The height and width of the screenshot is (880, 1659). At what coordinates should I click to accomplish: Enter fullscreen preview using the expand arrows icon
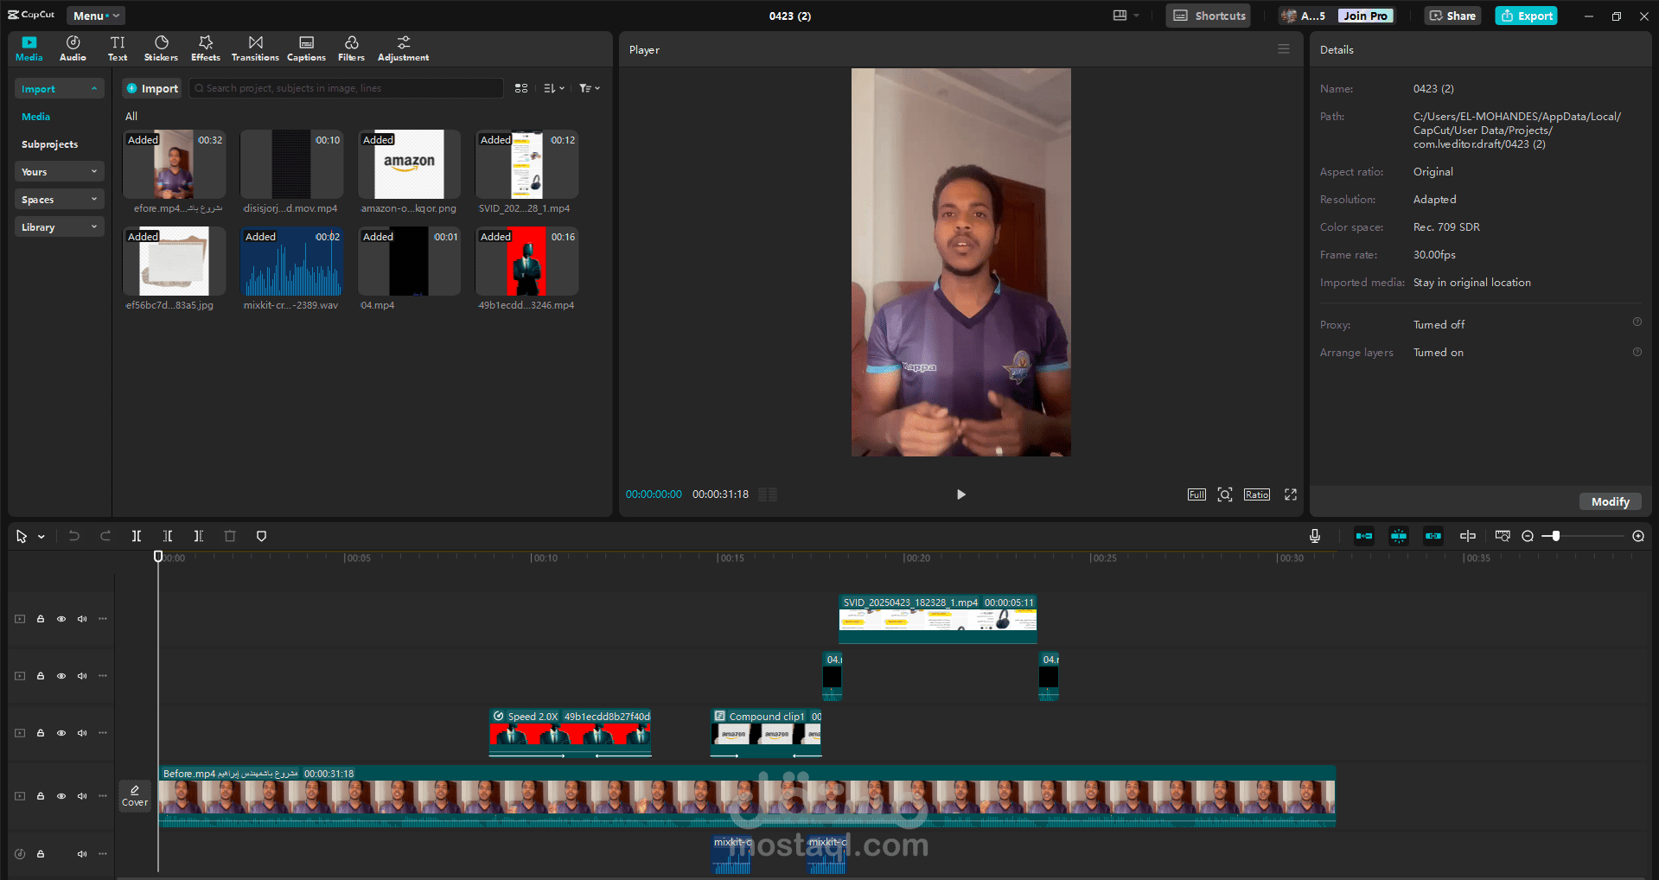pos(1291,494)
